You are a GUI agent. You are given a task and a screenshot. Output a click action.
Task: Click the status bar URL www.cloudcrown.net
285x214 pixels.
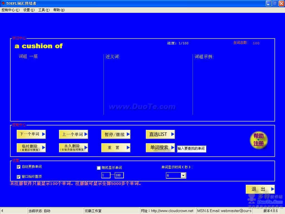172,211
